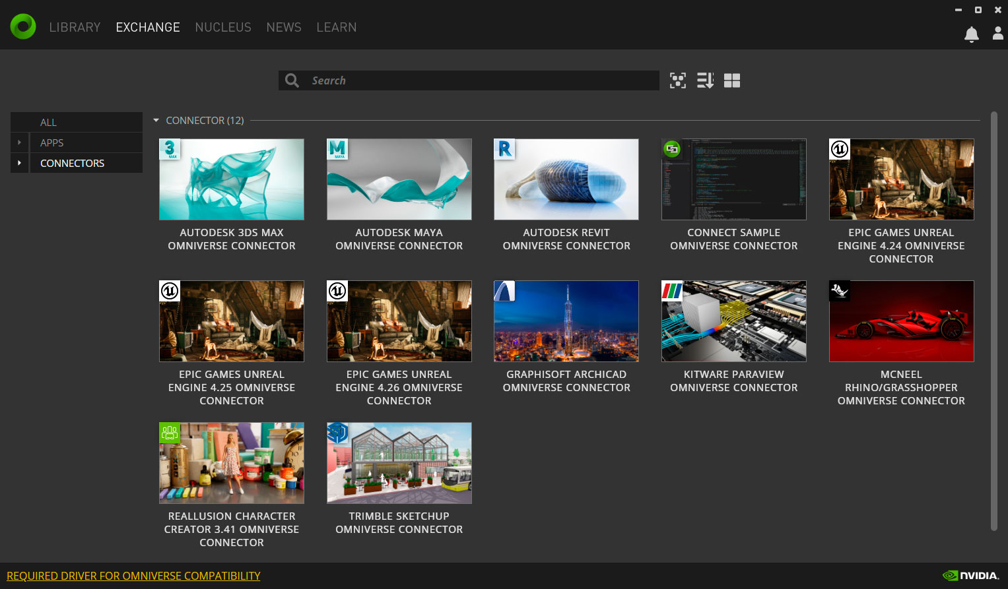Open the Unreal Engine 4.25 thumbnail

232,321
